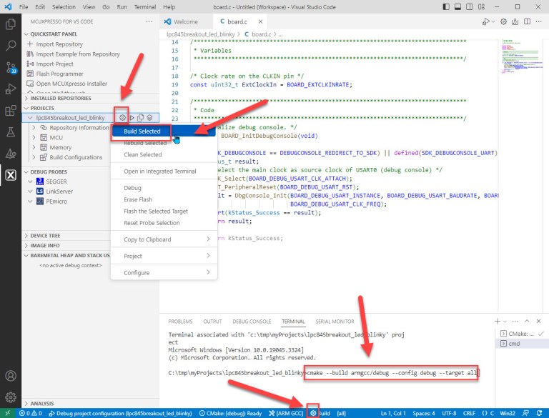Open the Extensions view in activity bar

tap(11, 111)
